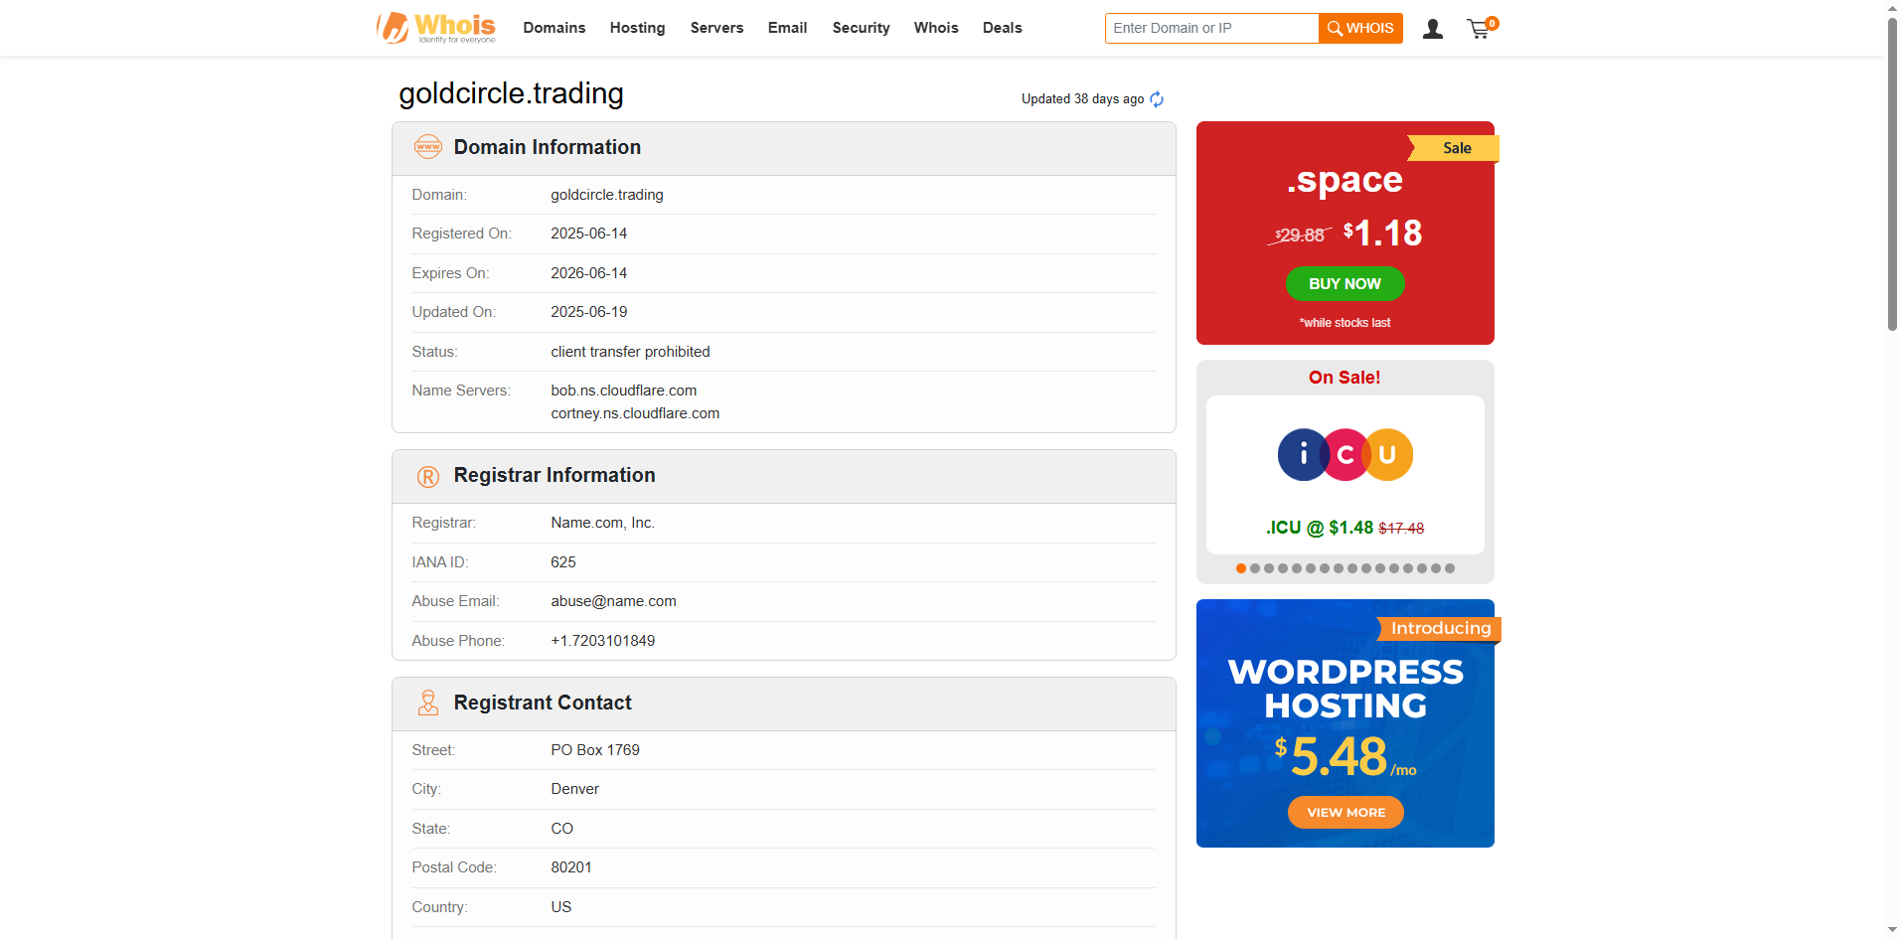The width and height of the screenshot is (1900, 939).
Task: Click the Updated 38 days ago text
Action: click(1082, 99)
